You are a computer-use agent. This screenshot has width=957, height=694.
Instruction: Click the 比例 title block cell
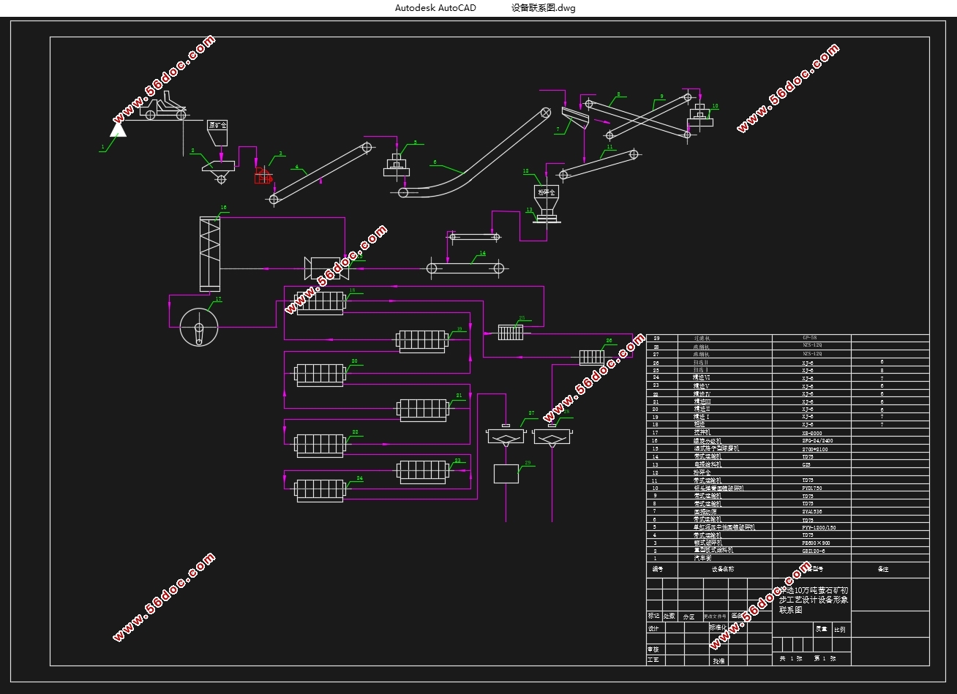840,629
